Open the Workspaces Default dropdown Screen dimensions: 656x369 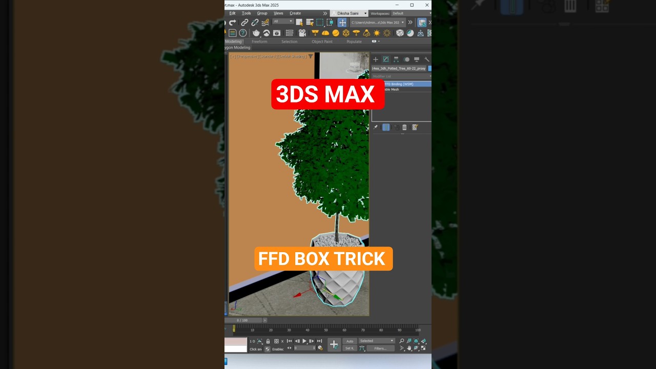(412, 13)
